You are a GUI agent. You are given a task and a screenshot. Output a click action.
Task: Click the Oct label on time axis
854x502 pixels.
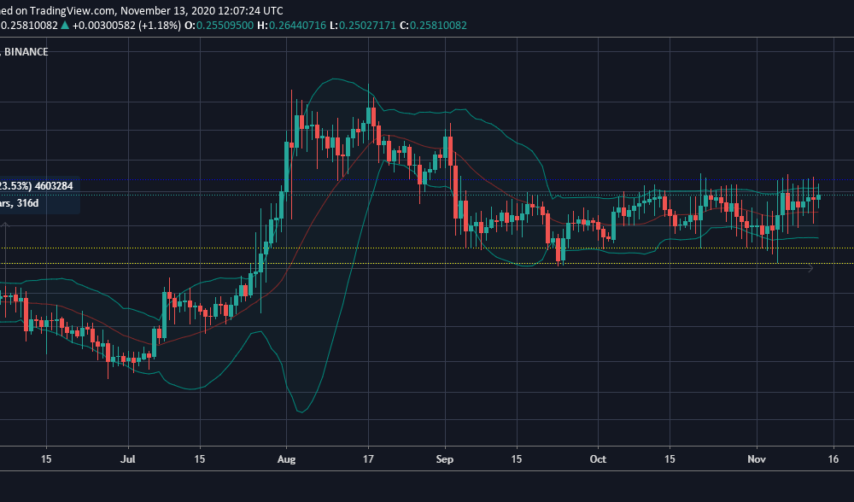coord(598,459)
